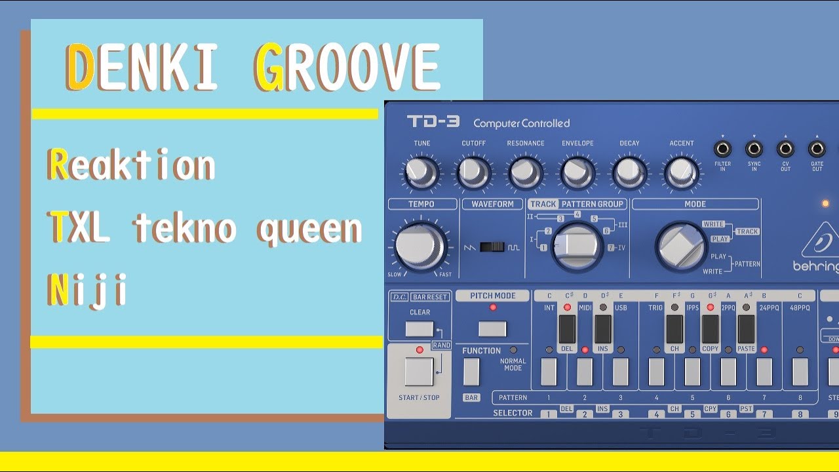Click the CLEAR button
This screenshot has height=472, width=839.
[419, 329]
